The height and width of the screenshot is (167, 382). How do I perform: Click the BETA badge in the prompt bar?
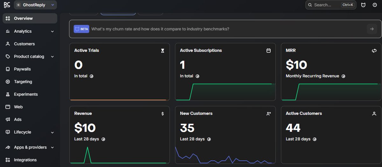click(81, 29)
